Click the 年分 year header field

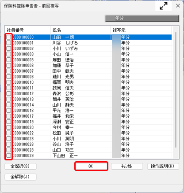[x=142, y=19]
